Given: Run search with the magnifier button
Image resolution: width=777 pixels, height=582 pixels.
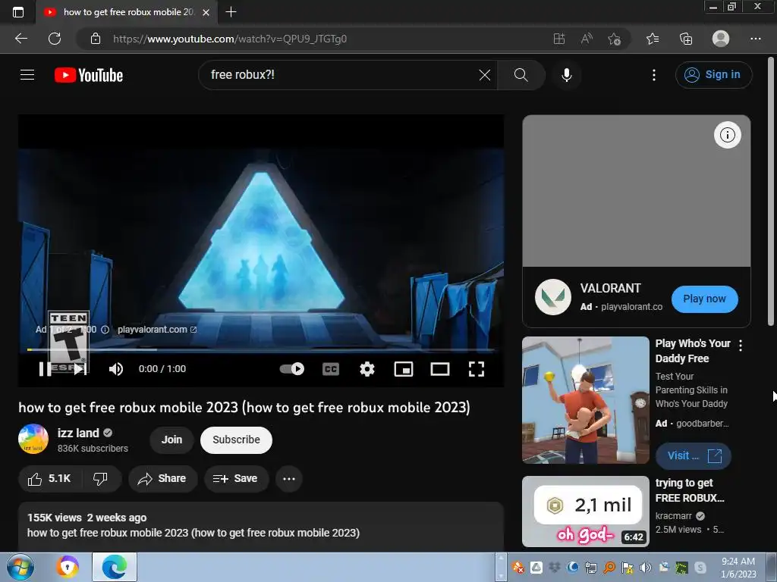Looking at the screenshot, I should (x=521, y=75).
